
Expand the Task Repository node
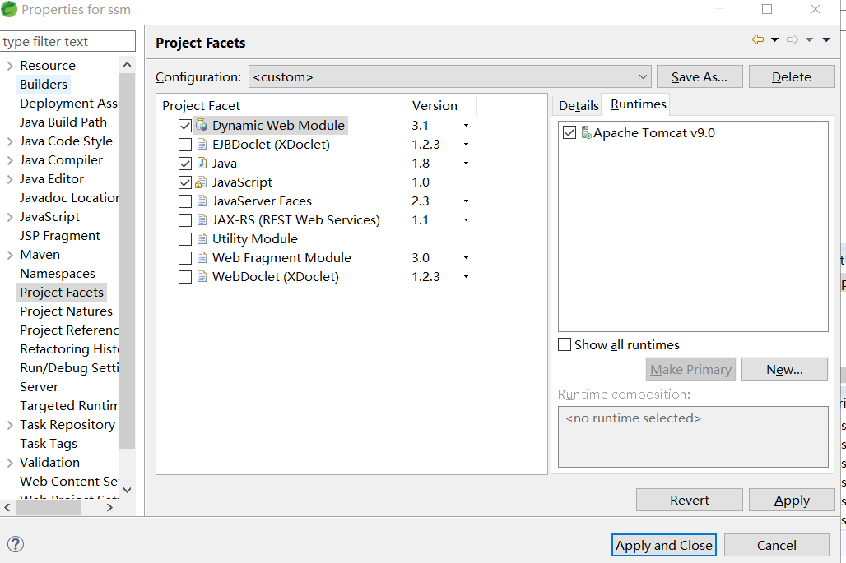(x=10, y=425)
